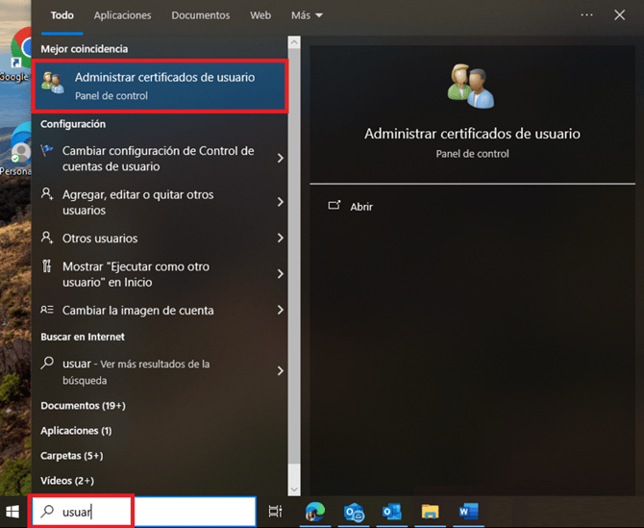Switch to the Web tab
644x528 pixels.
point(260,15)
